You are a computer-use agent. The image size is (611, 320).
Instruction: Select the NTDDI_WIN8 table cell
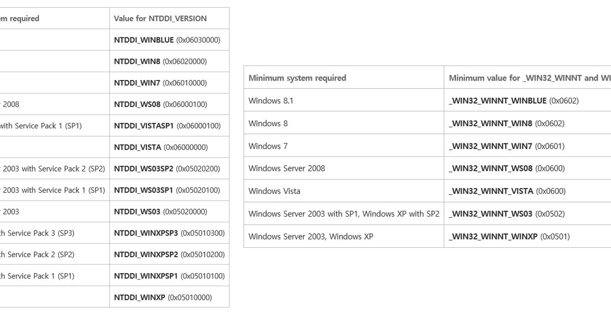[x=169, y=61]
